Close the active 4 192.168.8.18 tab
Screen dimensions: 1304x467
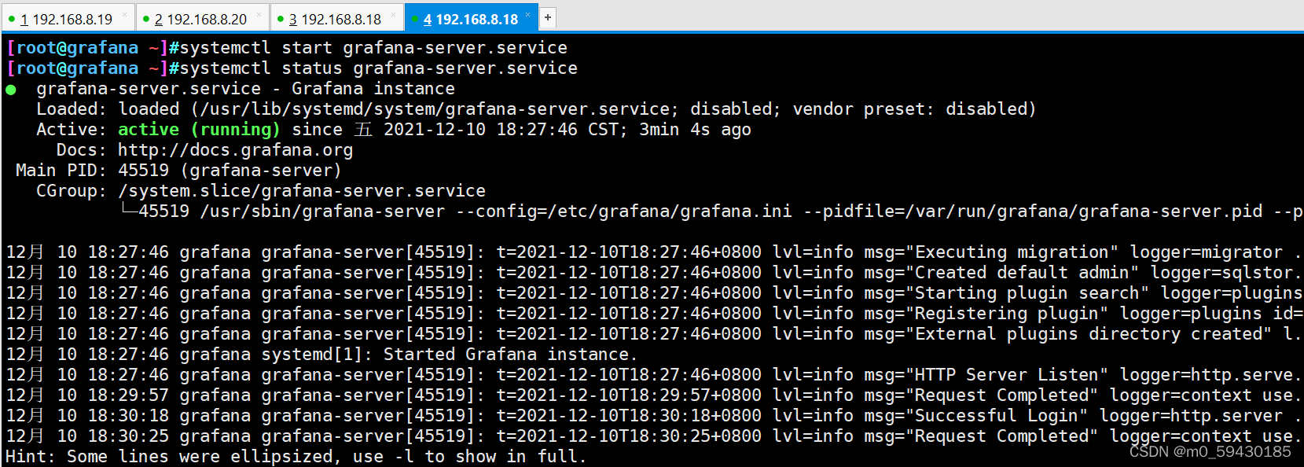pyautogui.click(x=527, y=15)
